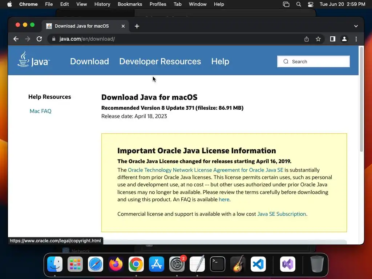Image resolution: width=372 pixels, height=279 pixels.
Task: Launch Firefox from the Dock
Action: (x=116, y=264)
